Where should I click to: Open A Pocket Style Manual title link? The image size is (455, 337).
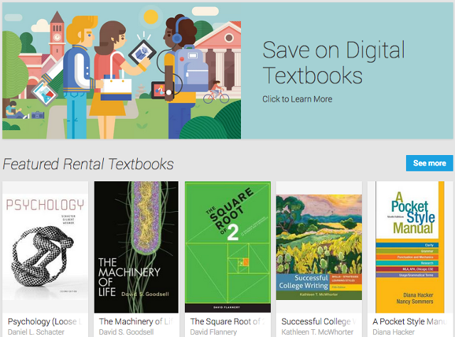(410, 321)
